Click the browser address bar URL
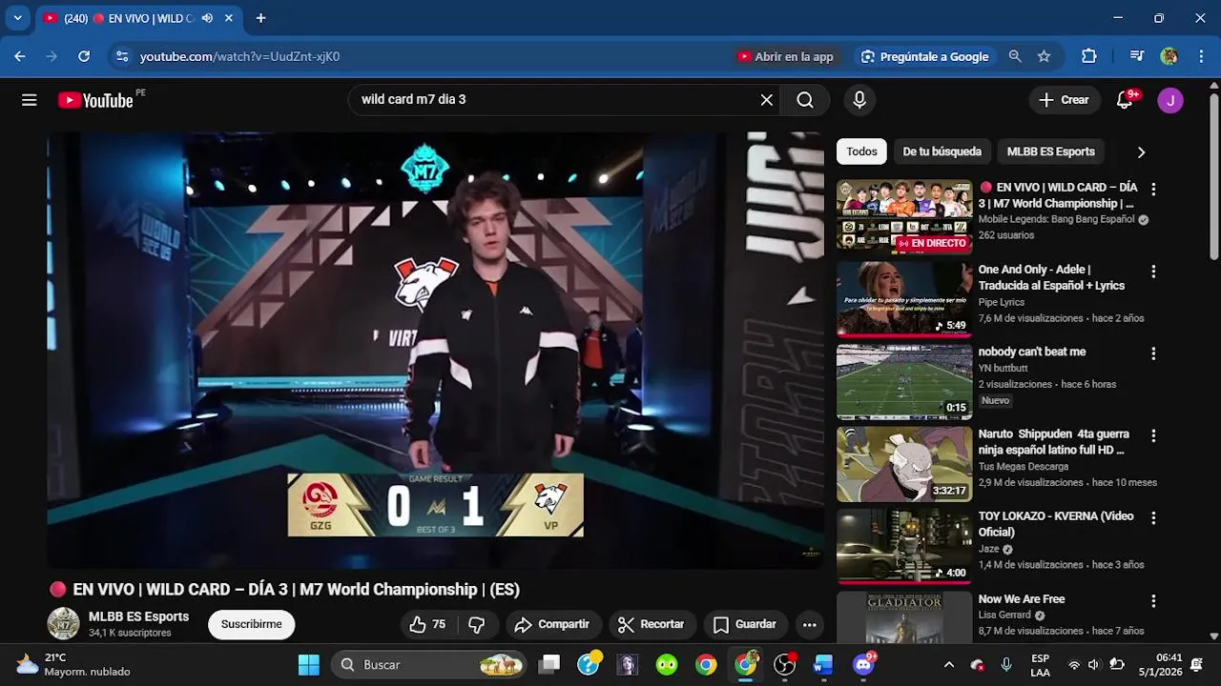The image size is (1221, 686). coord(239,56)
